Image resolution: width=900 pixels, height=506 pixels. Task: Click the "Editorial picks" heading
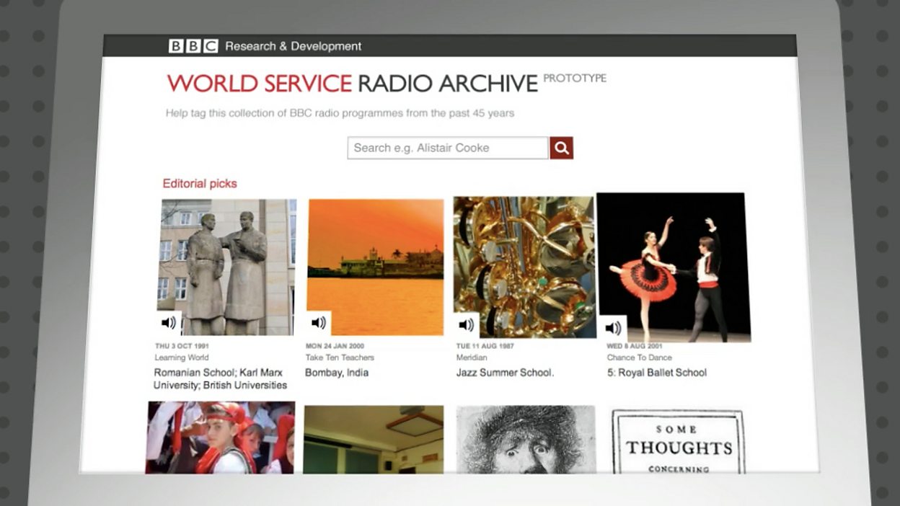[x=200, y=183]
